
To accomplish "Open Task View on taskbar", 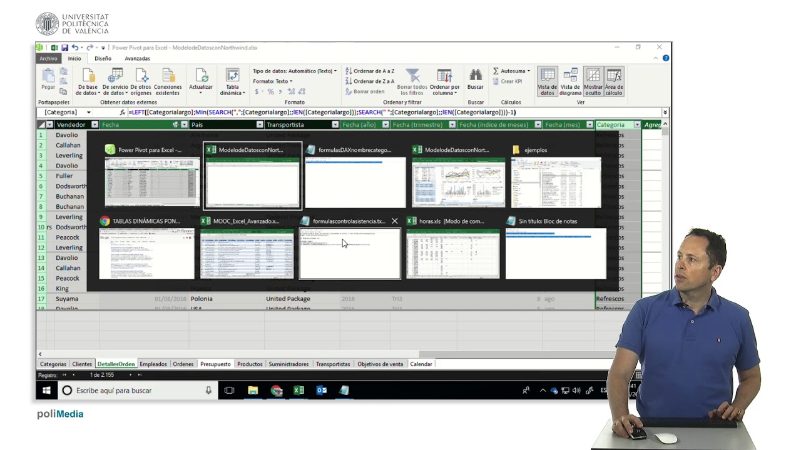I will (229, 391).
